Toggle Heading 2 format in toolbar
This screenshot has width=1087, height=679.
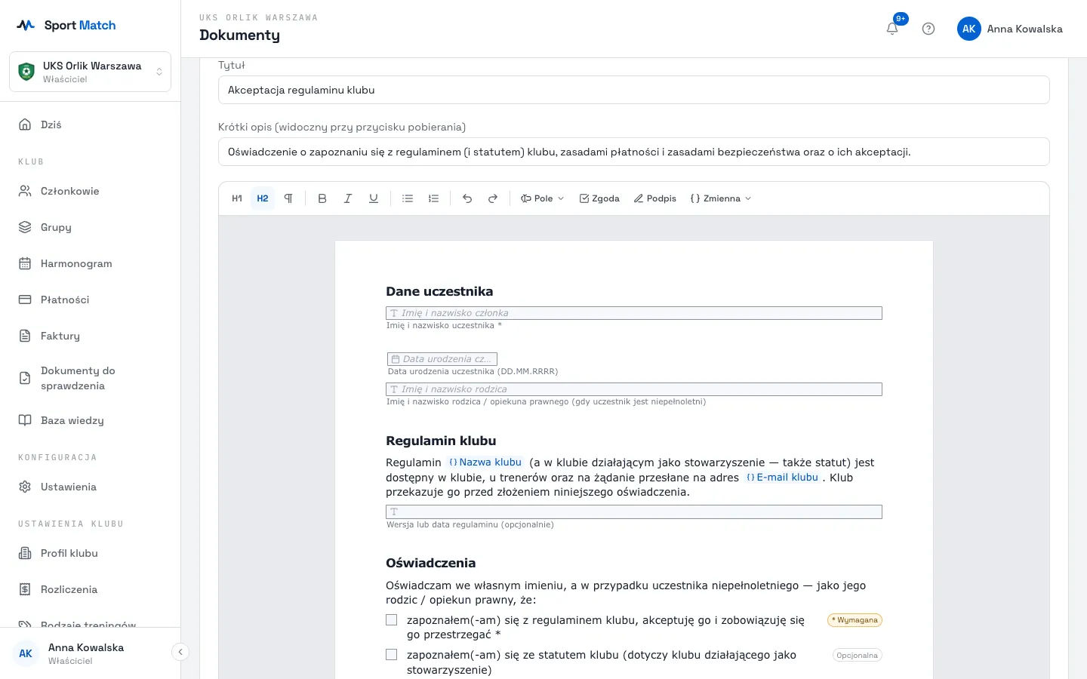click(x=263, y=198)
